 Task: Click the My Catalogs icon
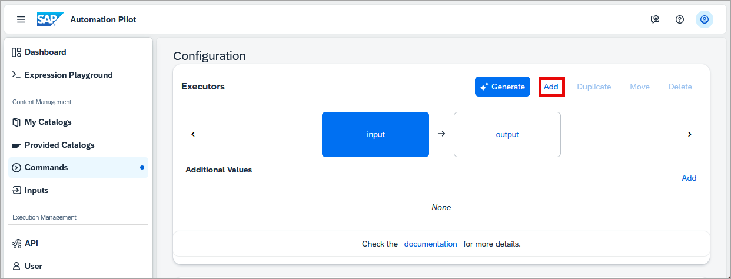tap(16, 122)
